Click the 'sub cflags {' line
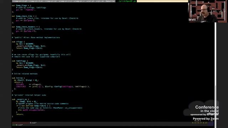Screen dimensions: 228x128 tap(18, 42)
